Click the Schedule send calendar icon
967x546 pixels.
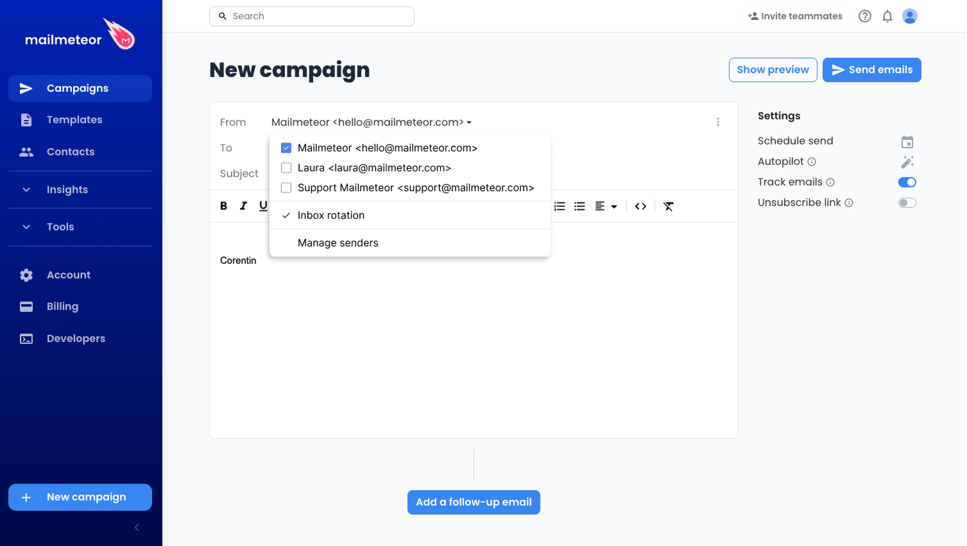(x=907, y=142)
